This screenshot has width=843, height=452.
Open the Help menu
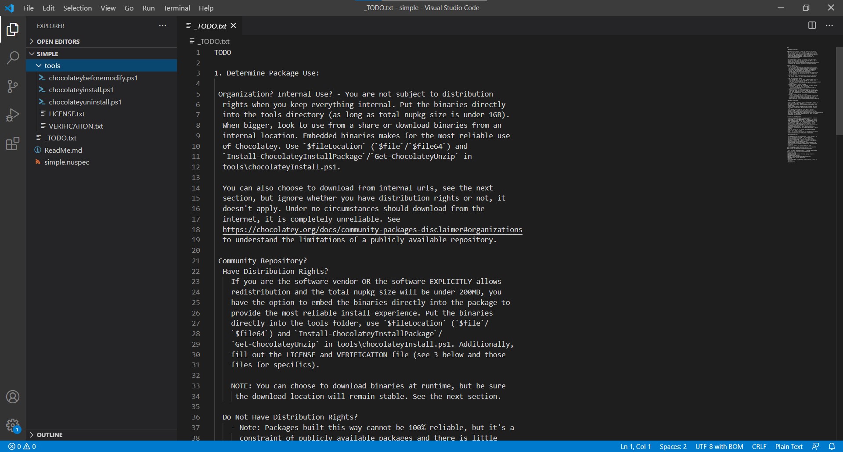pos(206,8)
